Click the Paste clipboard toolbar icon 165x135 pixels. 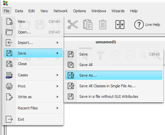tap(88, 25)
